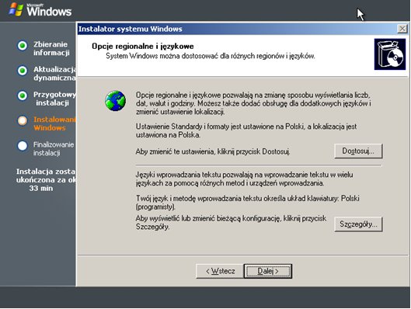The height and width of the screenshot is (309, 411).
Task: Click the Windows flag logo
Action: (x=16, y=9)
